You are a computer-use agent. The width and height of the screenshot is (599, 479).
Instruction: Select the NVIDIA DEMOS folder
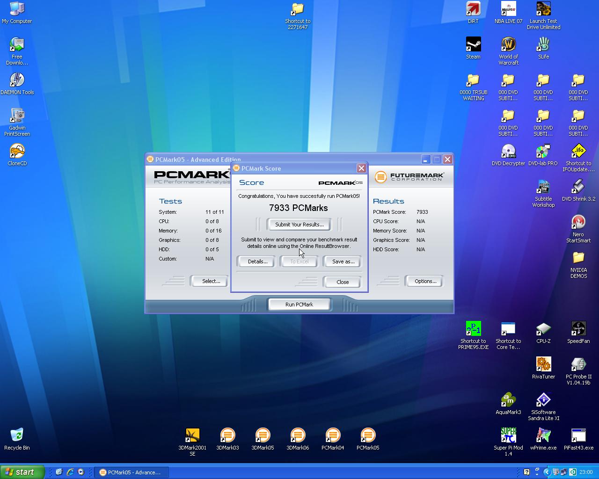pos(578,264)
